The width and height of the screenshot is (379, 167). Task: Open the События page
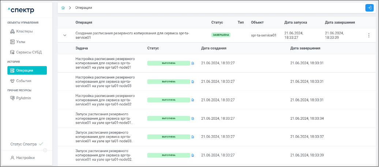23,81
